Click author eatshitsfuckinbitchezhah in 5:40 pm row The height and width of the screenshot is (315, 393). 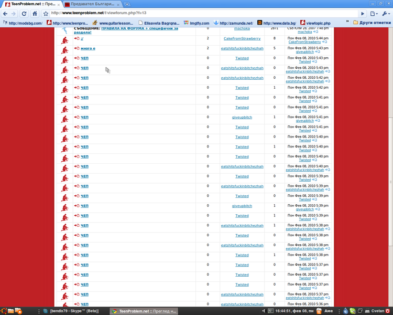point(242,166)
